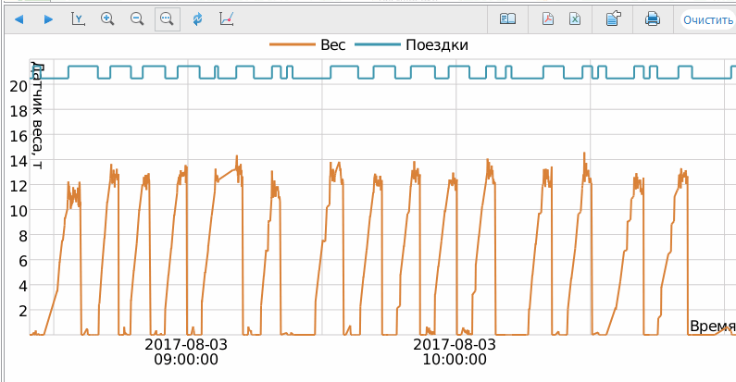
Task: Export the chart to PDF
Action: [x=547, y=18]
